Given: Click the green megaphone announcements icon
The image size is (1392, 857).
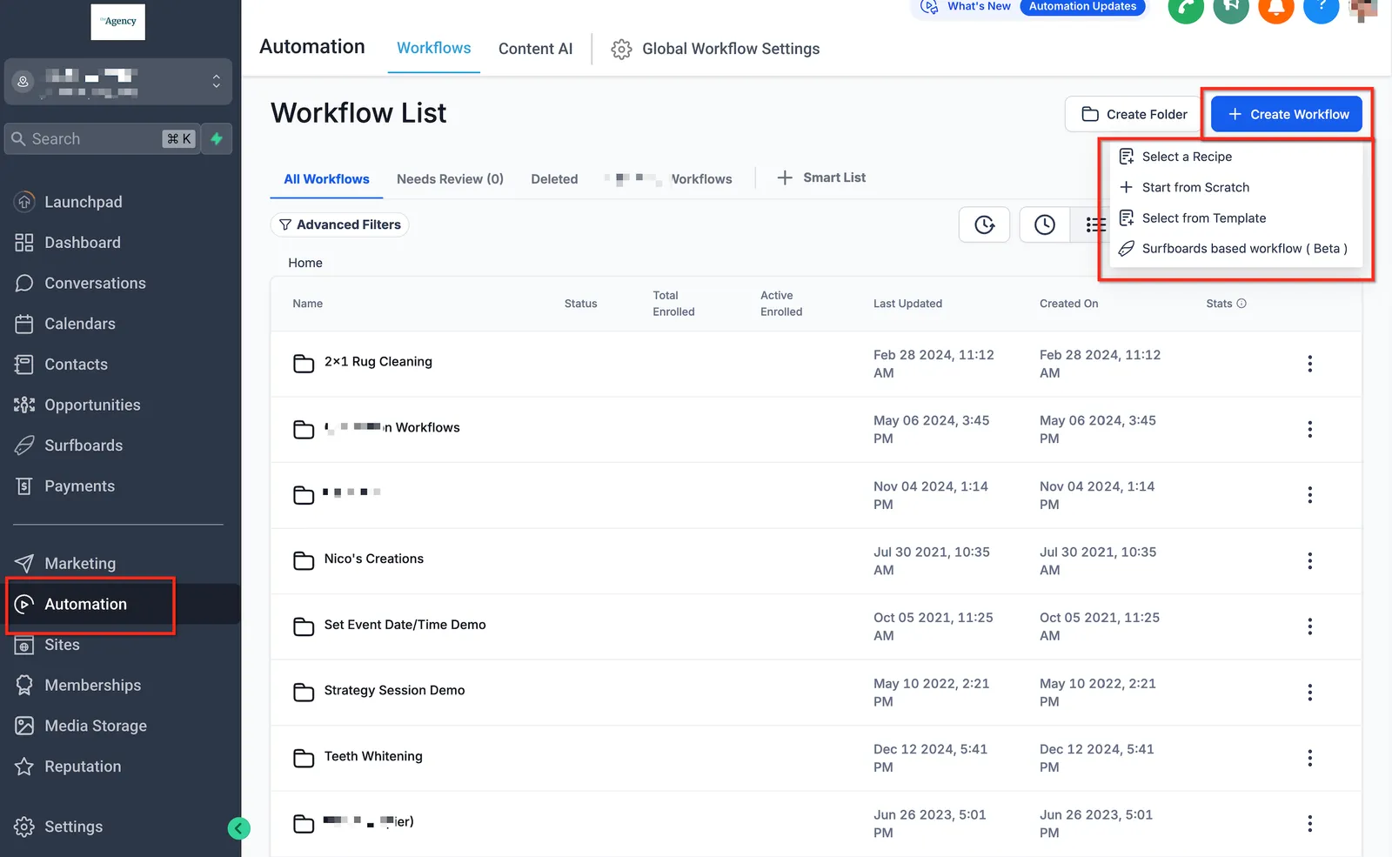Looking at the screenshot, I should coord(1231,7).
